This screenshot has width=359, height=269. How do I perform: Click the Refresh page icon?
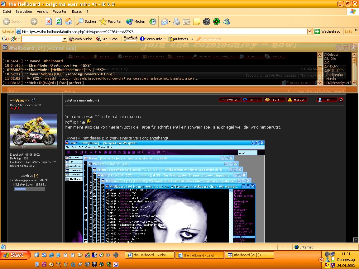(x=59, y=21)
